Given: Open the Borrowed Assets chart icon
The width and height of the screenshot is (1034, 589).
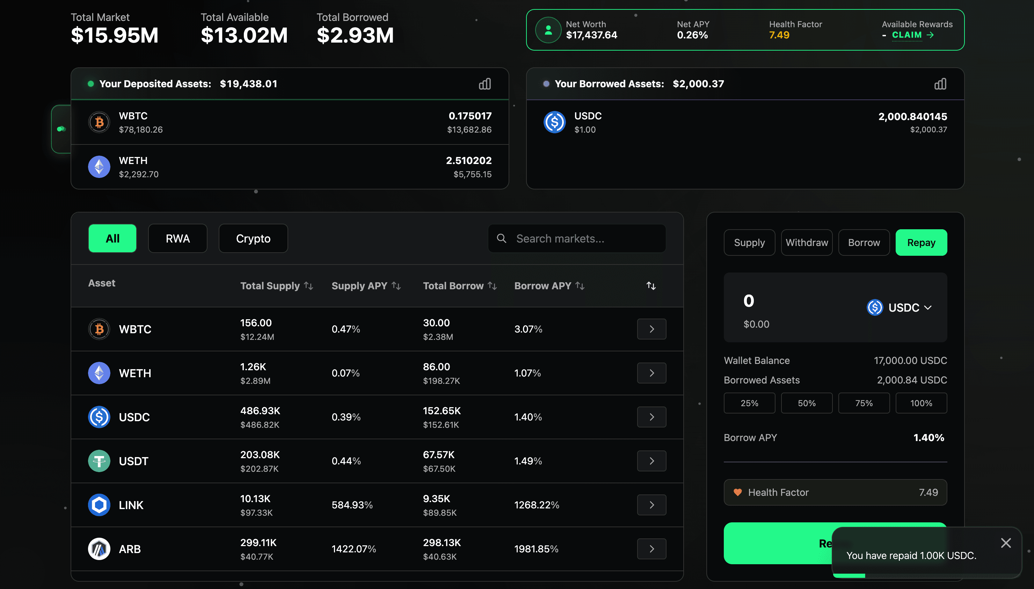Looking at the screenshot, I should click(x=940, y=84).
